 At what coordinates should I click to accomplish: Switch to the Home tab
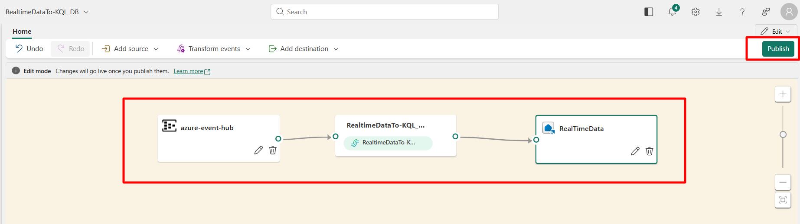click(22, 31)
